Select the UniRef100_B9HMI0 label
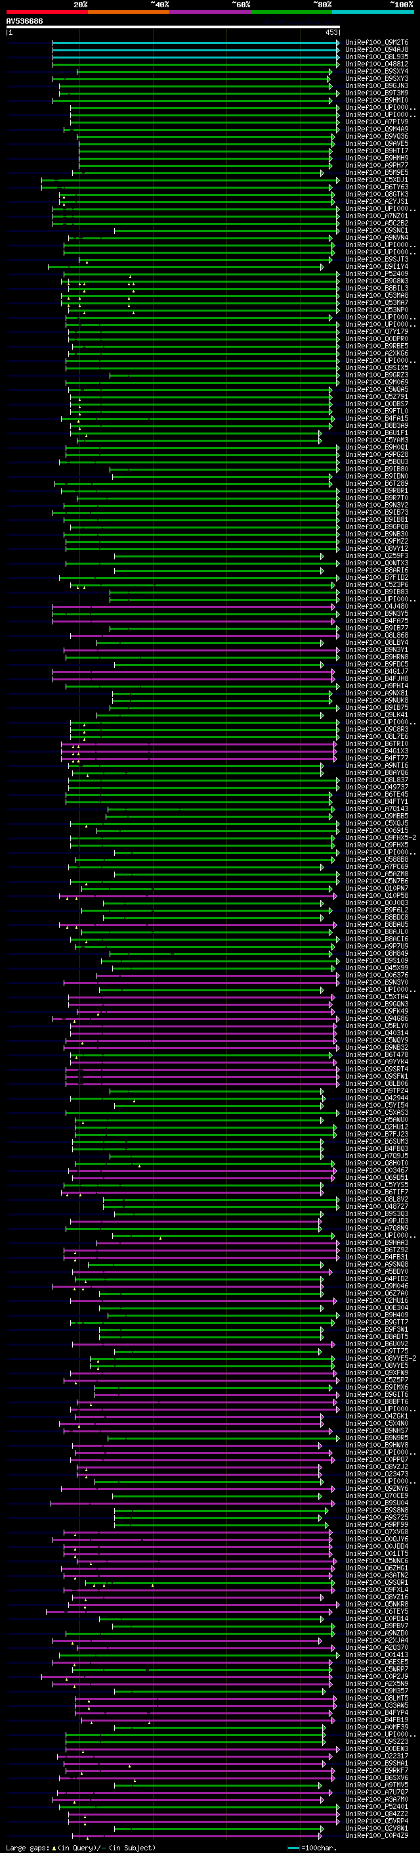Image resolution: width=420 pixels, height=1853 pixels. (377, 100)
